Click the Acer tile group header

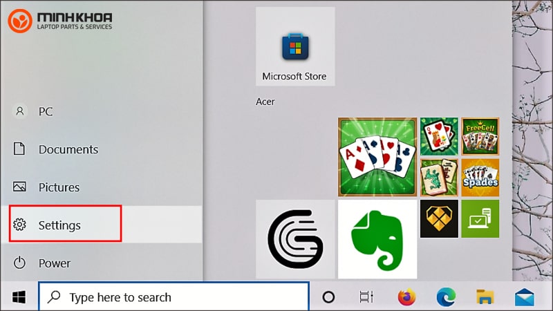265,102
